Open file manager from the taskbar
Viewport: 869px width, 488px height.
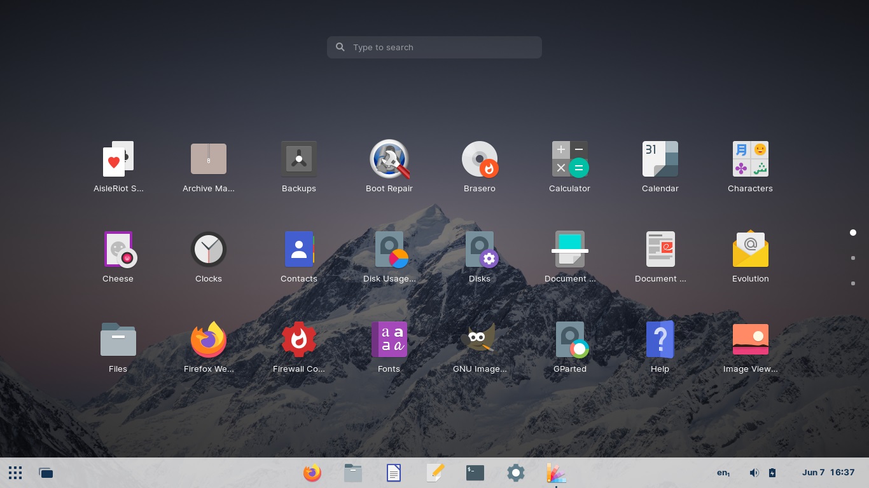point(353,473)
